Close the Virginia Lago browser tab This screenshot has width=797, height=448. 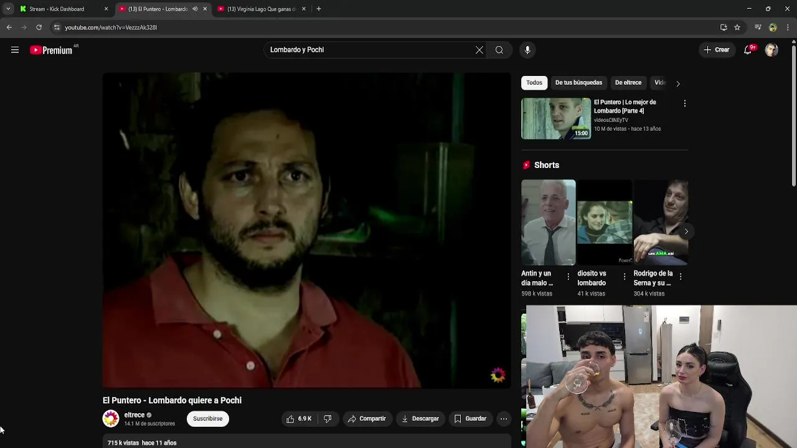tap(304, 9)
